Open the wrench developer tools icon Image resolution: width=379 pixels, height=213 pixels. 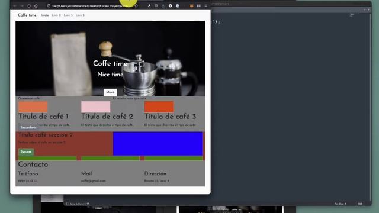click(x=149, y=6)
